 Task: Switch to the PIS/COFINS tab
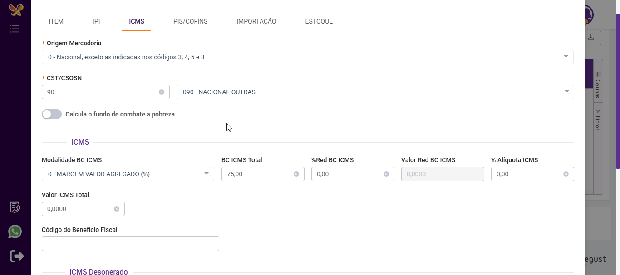tap(190, 21)
